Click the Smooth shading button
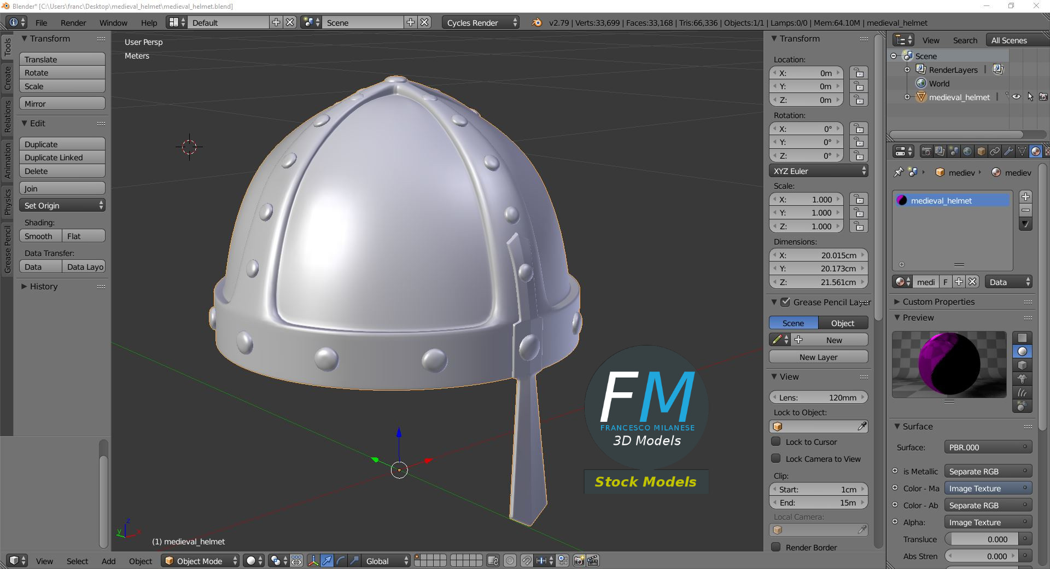This screenshot has width=1050, height=569. point(40,236)
